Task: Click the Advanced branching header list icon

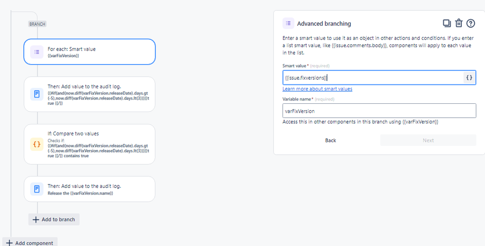Action: point(288,23)
